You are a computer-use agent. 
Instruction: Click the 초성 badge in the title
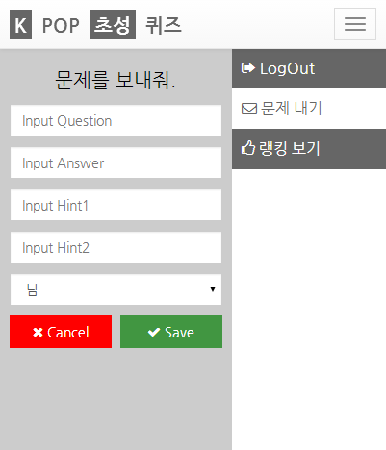pos(113,25)
